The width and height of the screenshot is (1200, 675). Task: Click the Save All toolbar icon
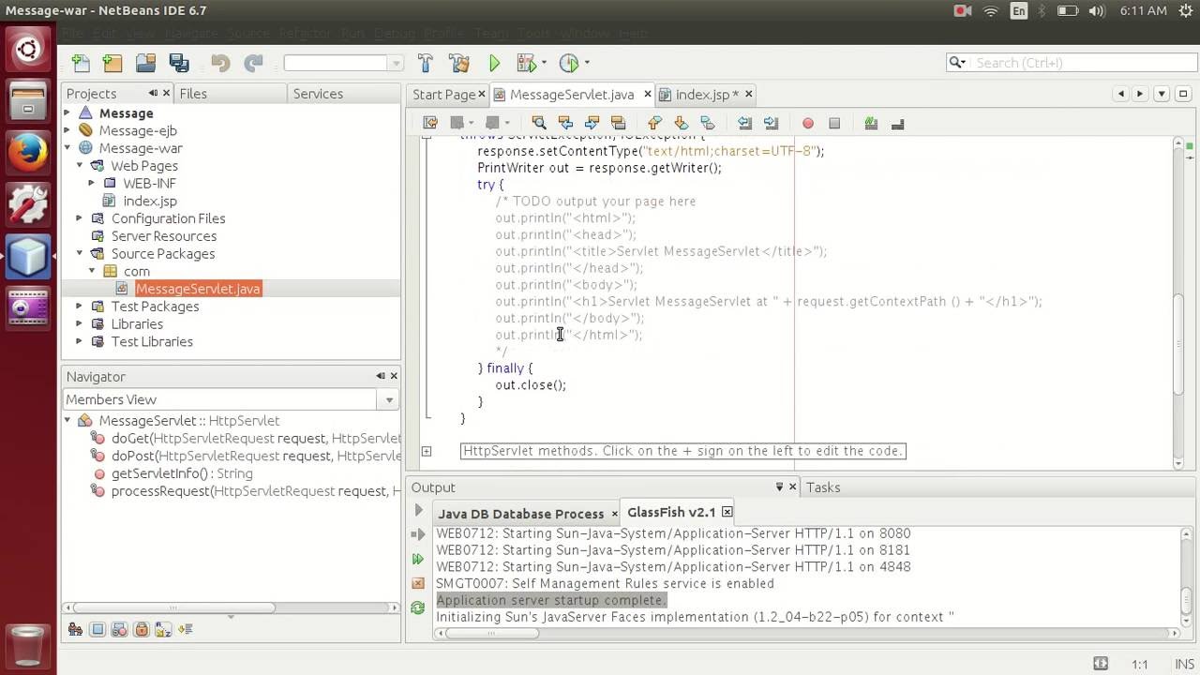[179, 63]
